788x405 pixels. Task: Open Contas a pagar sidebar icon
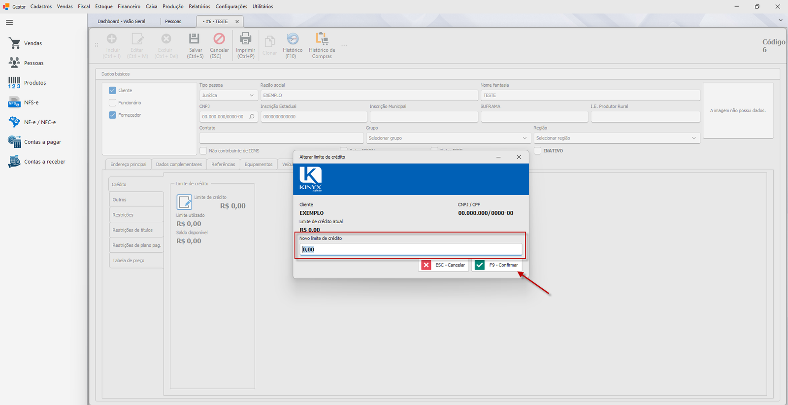[x=14, y=141]
